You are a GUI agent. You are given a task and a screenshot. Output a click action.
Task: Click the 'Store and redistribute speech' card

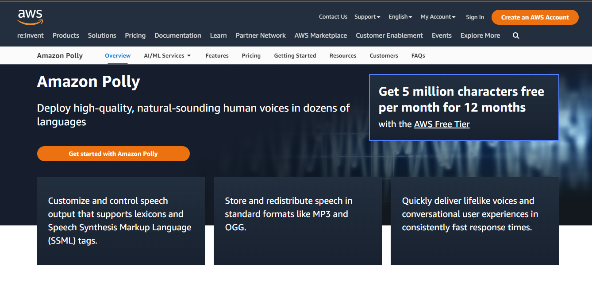point(298,221)
